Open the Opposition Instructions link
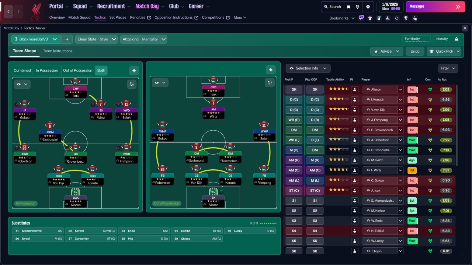This screenshot has width=472, height=265. (x=176, y=18)
